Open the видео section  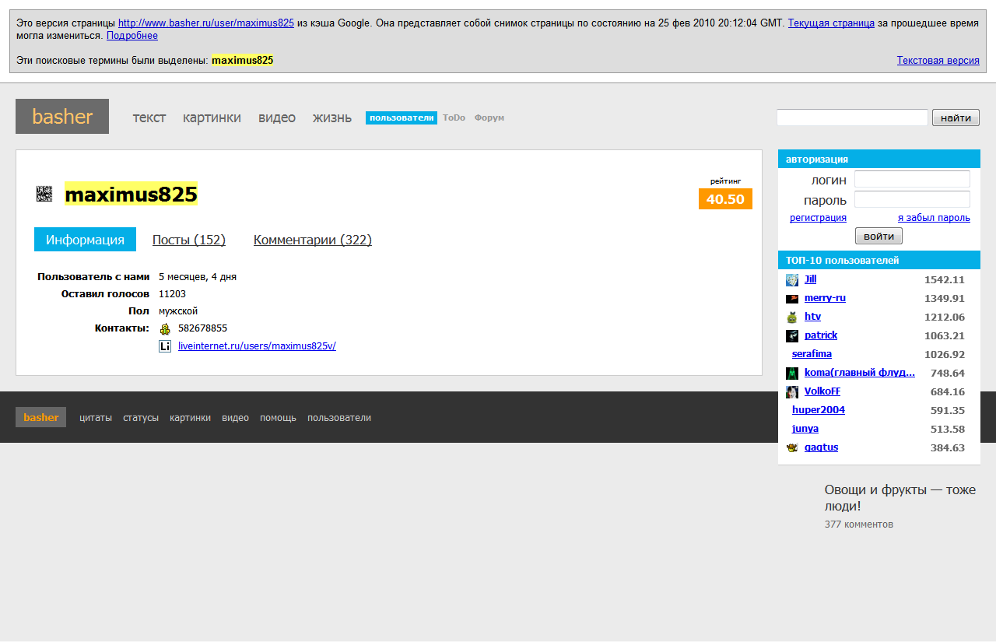tap(277, 118)
